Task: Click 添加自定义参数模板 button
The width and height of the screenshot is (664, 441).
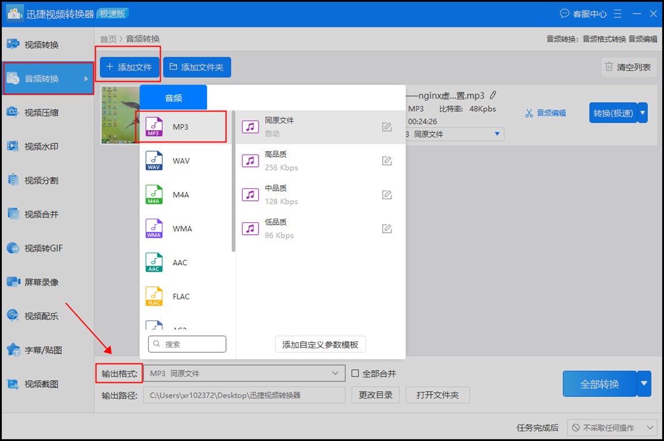Action: pos(320,345)
